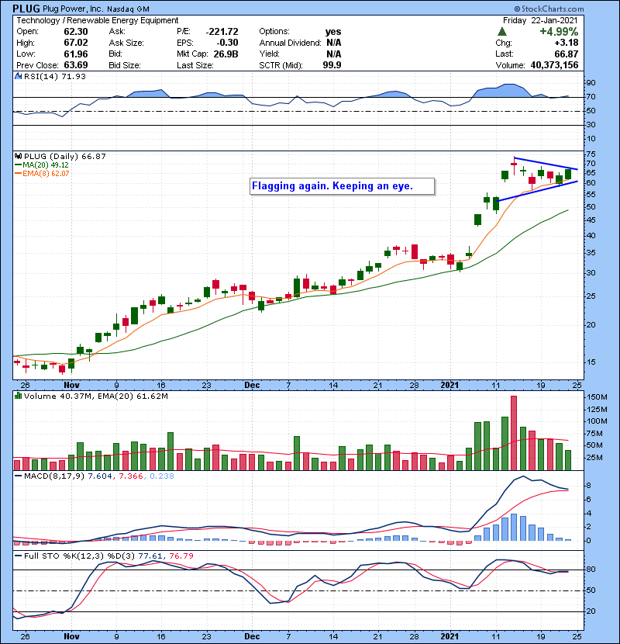This screenshot has width=620, height=644.
Task: Click the 150M volume axis label
Action: click(x=598, y=397)
